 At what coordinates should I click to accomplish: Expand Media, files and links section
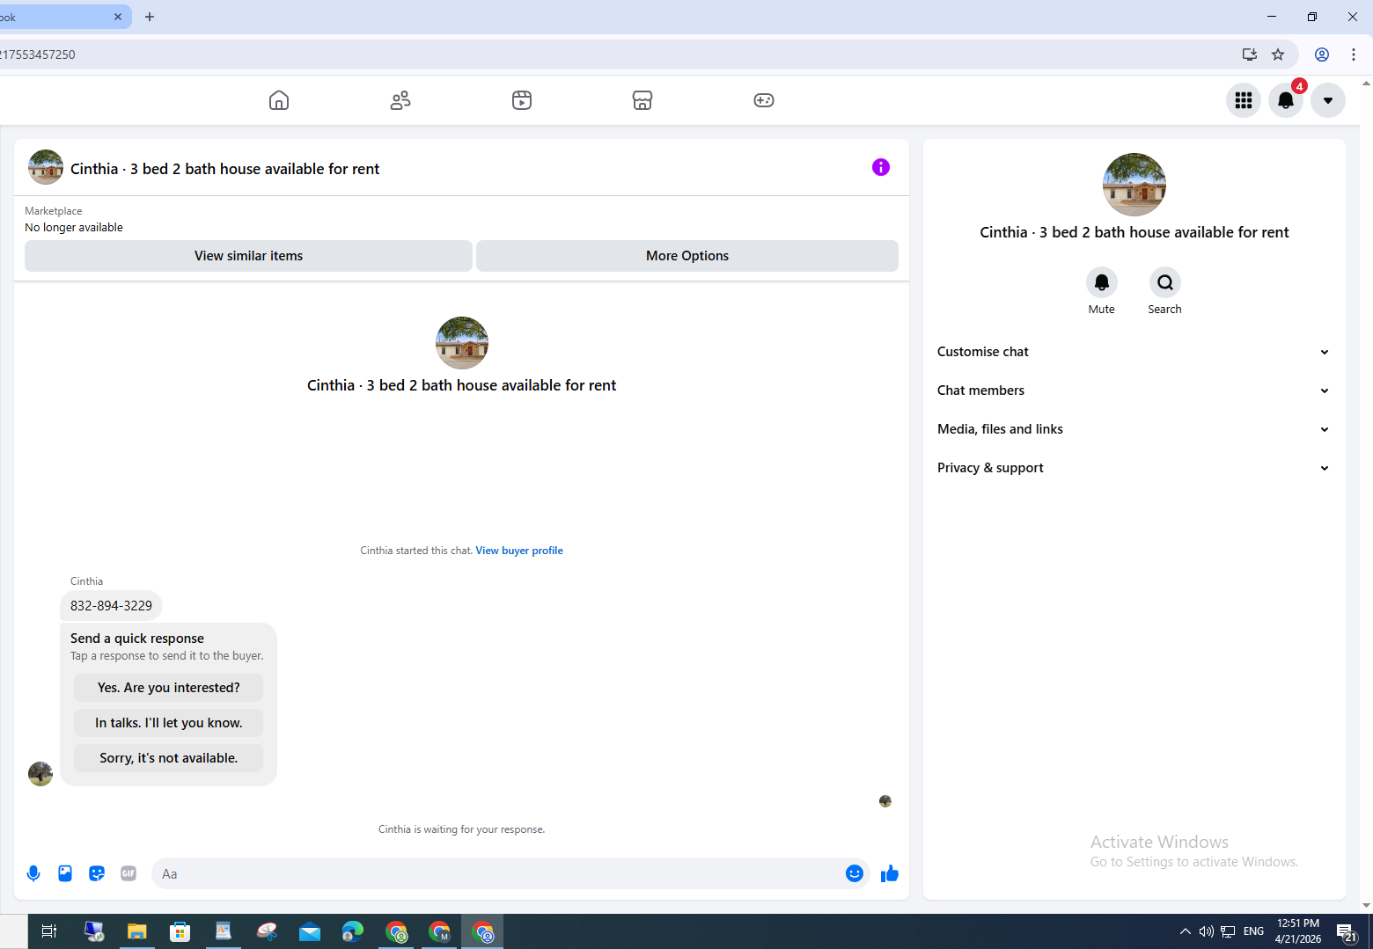(x=1134, y=429)
